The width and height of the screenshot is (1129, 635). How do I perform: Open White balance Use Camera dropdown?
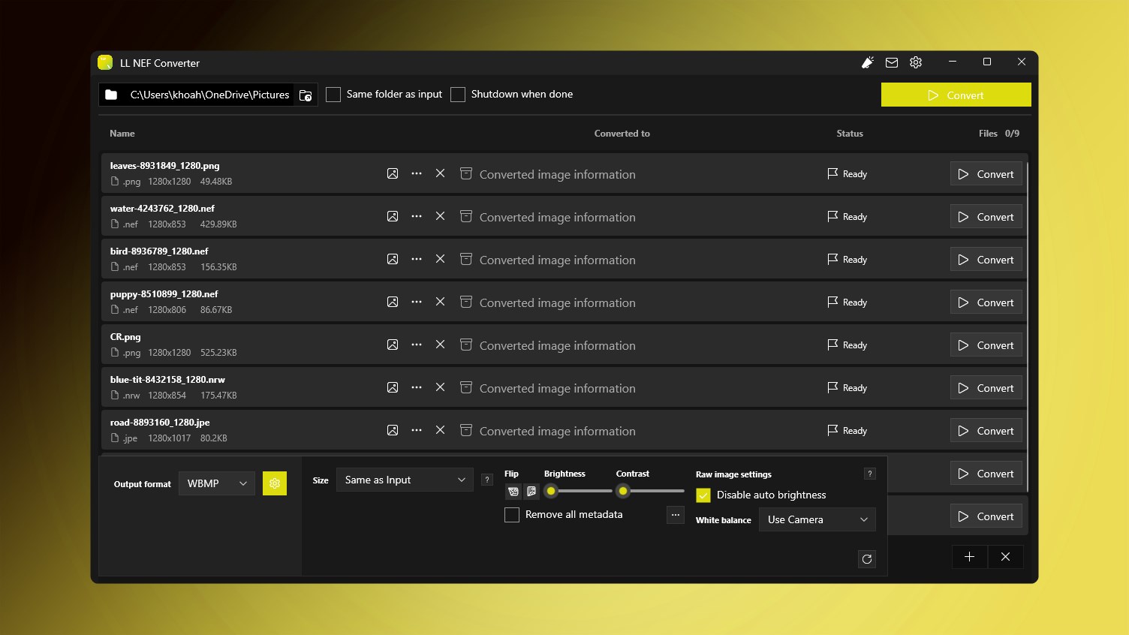(817, 519)
